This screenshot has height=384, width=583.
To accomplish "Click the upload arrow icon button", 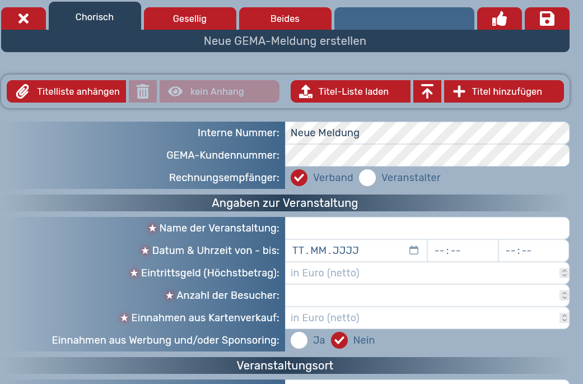I will (427, 91).
